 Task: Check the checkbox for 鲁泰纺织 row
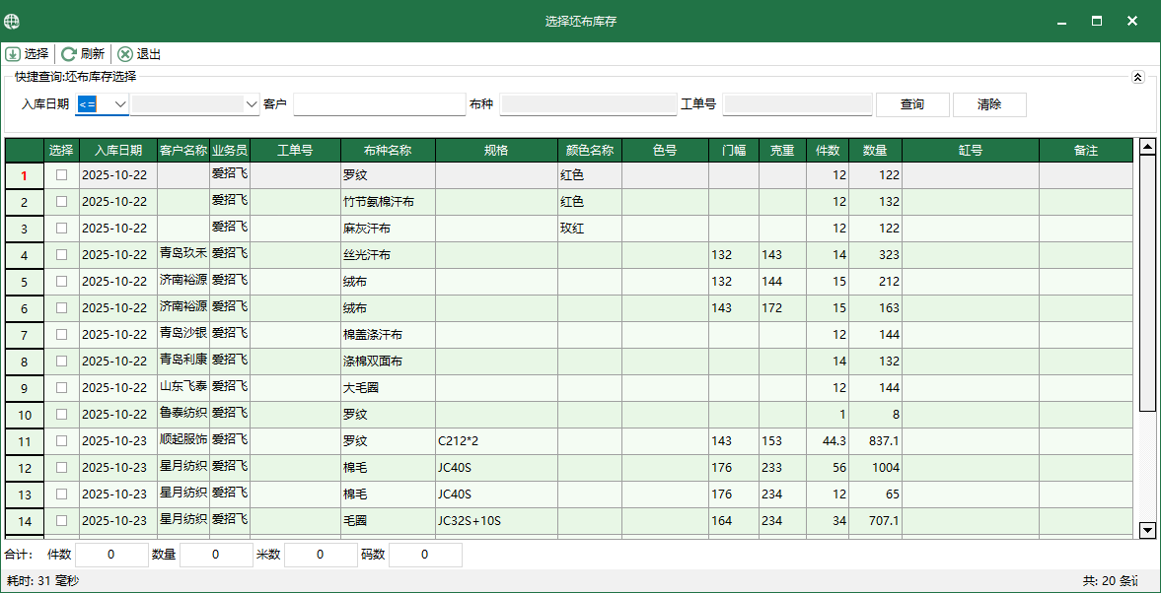[x=60, y=414]
